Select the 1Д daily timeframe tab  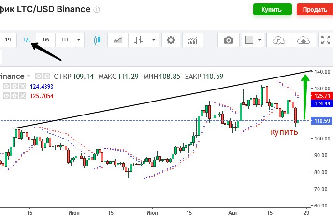26,40
